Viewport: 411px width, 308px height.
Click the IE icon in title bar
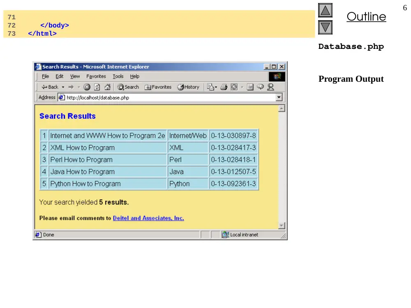[x=38, y=67]
